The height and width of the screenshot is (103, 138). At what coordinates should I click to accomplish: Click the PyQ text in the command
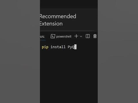[71, 47]
